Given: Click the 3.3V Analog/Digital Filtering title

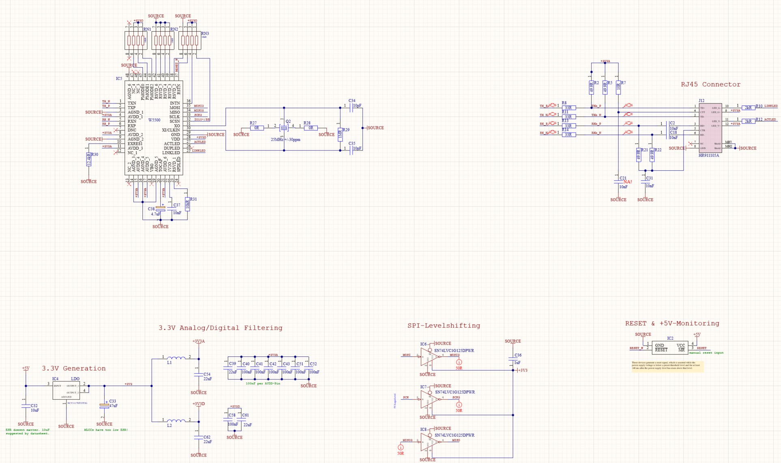Looking at the screenshot, I should tap(220, 328).
